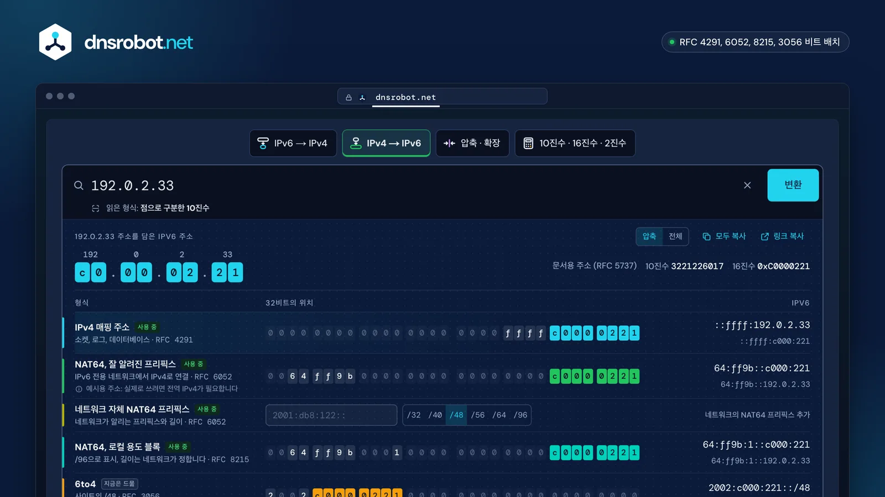This screenshot has height=497, width=885.
Task: Click the NAT64, 로컬 용도 블록 row title
Action: tap(117, 447)
